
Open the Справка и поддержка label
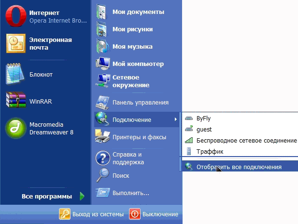pos(128,158)
